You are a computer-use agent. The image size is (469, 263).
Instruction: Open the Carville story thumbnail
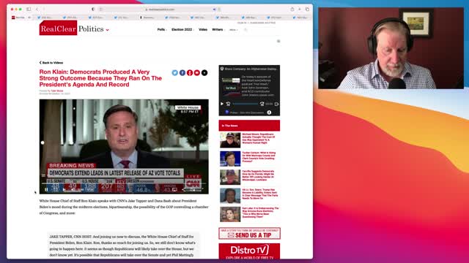(230, 177)
